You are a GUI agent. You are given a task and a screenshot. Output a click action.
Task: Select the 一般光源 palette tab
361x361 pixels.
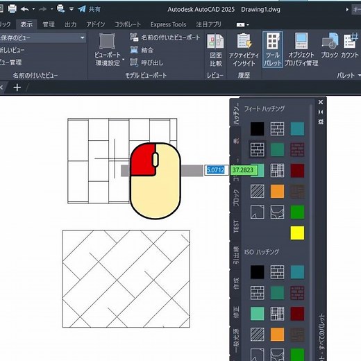coord(236,340)
